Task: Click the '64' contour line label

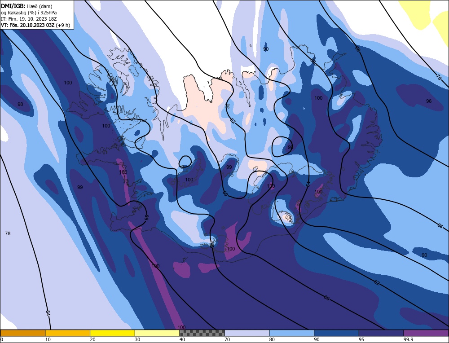Action: (308, 184)
